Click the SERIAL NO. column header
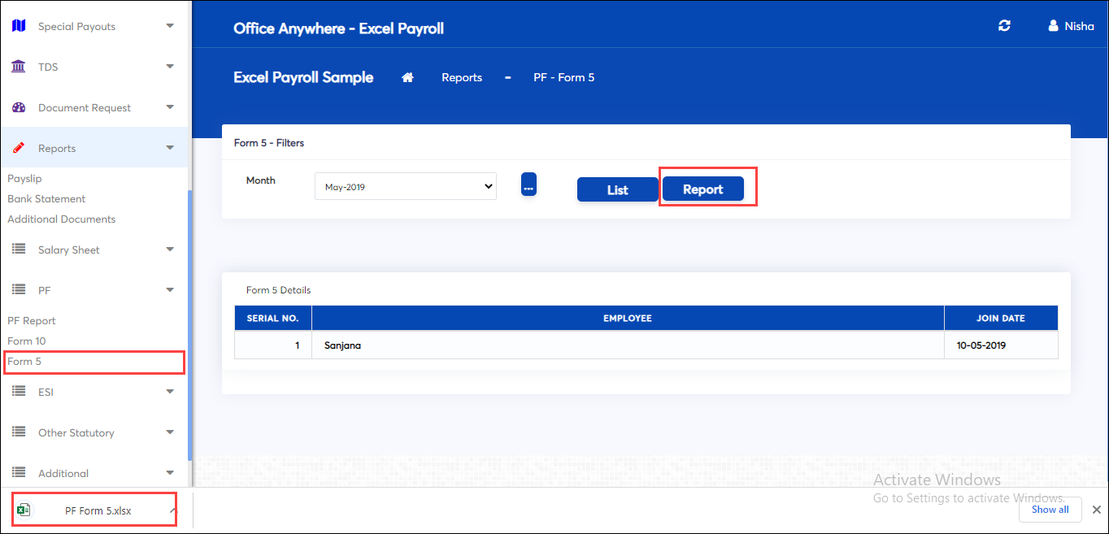Image resolution: width=1109 pixels, height=534 pixels. point(273,318)
